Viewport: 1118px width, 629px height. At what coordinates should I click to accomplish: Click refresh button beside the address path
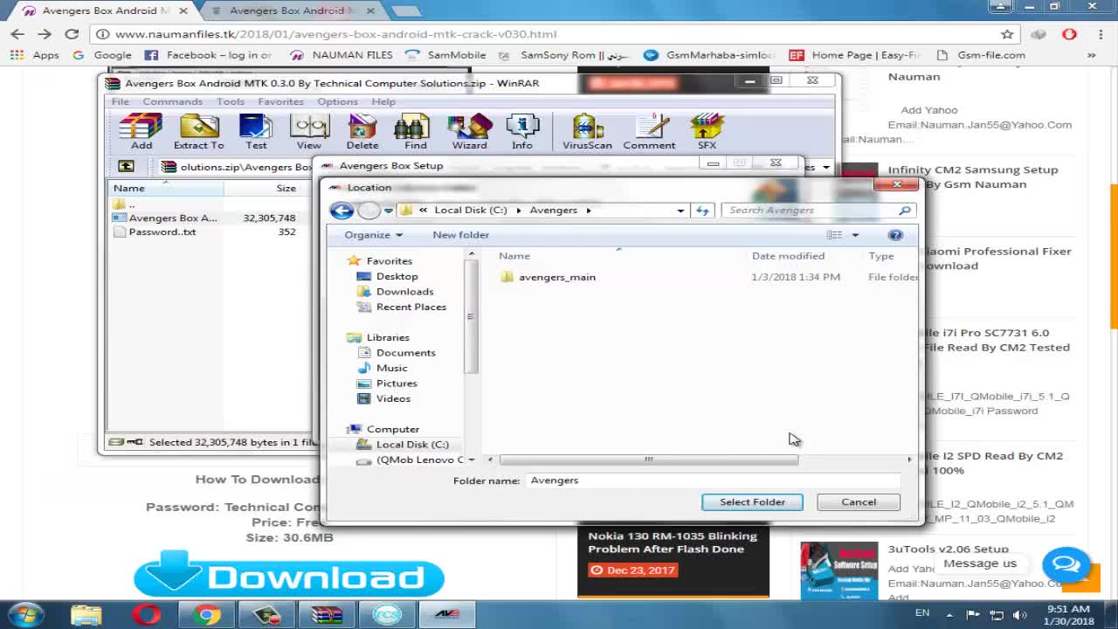pos(702,211)
